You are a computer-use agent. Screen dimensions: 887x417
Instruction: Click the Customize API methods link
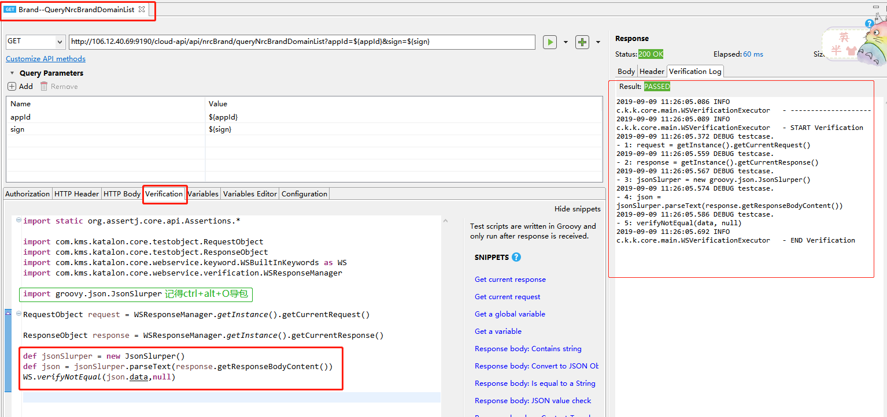click(46, 59)
